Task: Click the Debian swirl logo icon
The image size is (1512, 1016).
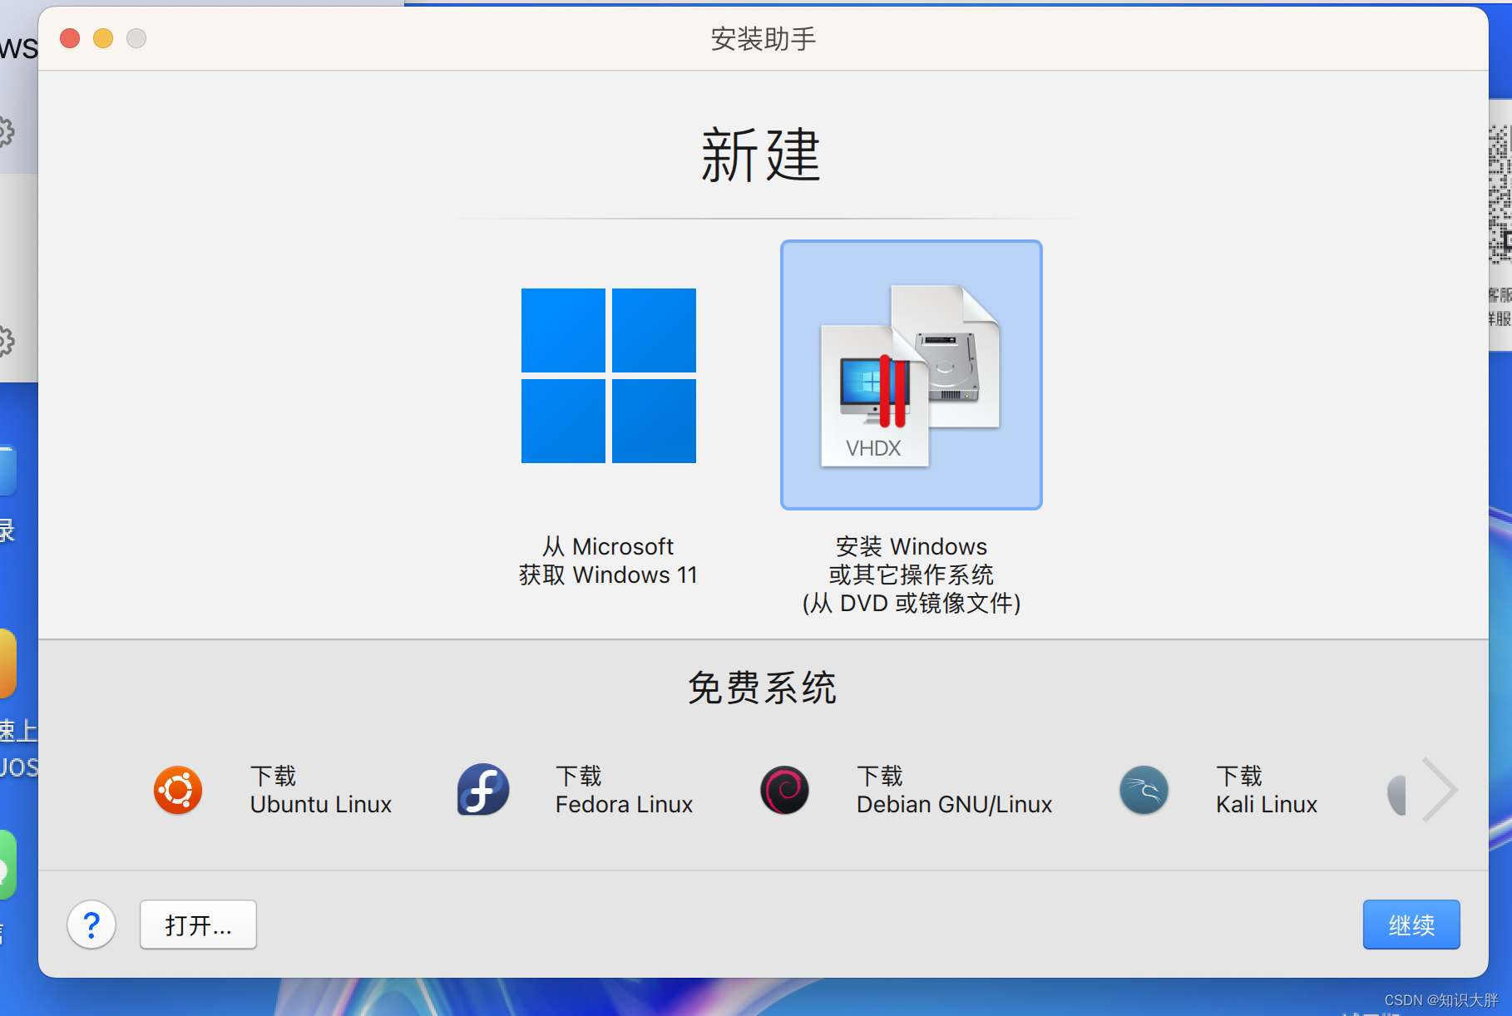Action: [x=784, y=790]
